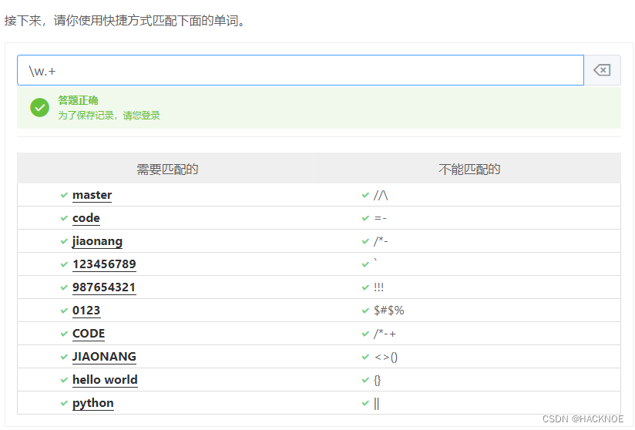Viewport: 635px width, 430px height.
Task: Click the 不能匹配的 column header
Action: point(469,169)
